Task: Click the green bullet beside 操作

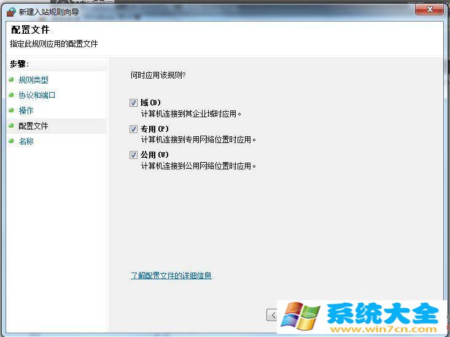Action: tap(11, 110)
